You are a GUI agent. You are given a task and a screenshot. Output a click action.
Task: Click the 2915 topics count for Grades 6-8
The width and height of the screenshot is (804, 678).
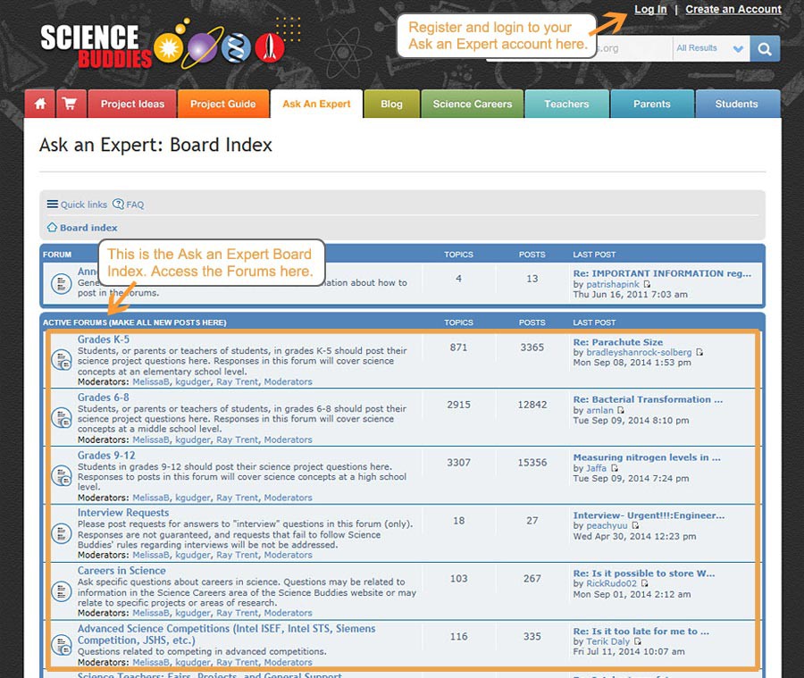(x=458, y=405)
